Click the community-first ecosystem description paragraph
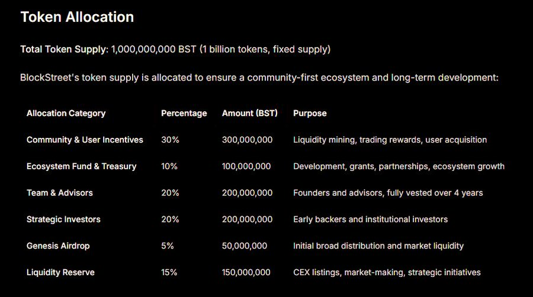Screen dimensions: 533x297 (259, 78)
